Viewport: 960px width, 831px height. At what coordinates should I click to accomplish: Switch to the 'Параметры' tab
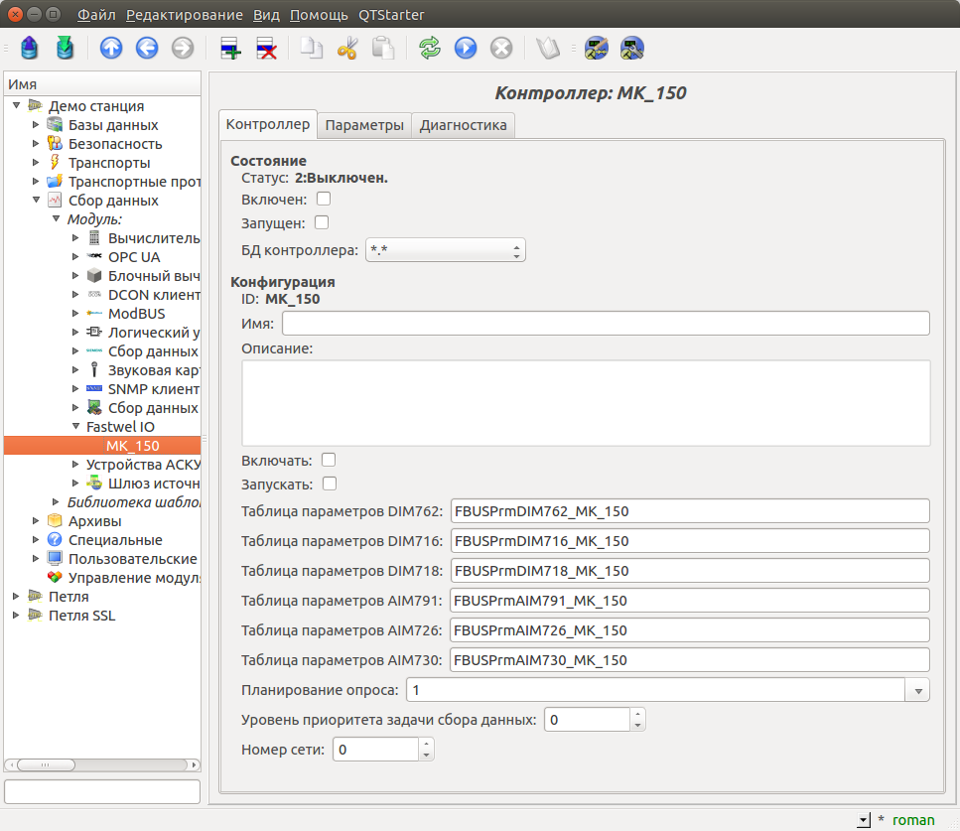coord(364,125)
